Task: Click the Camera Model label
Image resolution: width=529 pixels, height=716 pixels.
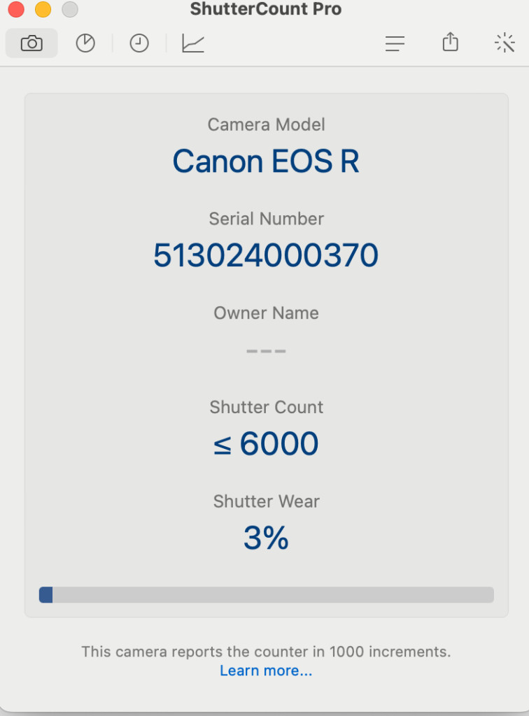Action: [x=266, y=124]
